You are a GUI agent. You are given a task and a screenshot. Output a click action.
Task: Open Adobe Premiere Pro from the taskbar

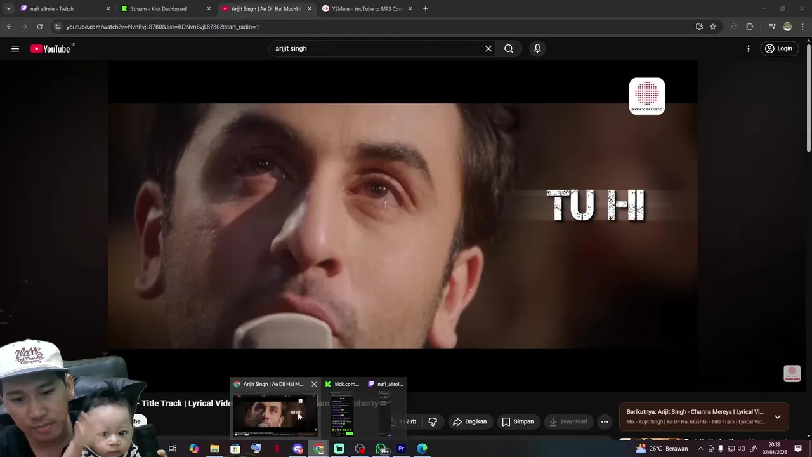[x=401, y=449]
